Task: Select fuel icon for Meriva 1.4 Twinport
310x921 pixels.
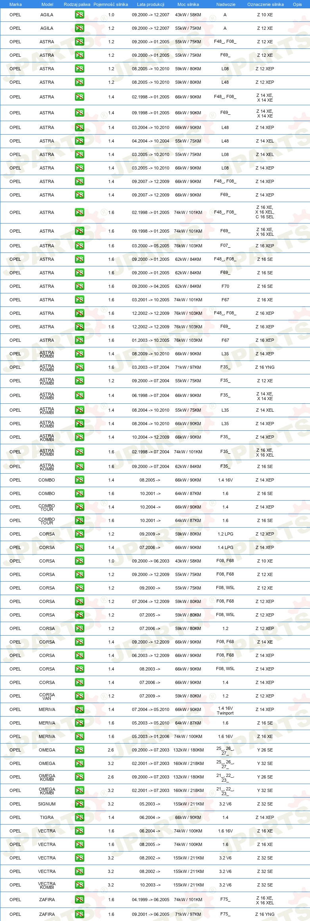Action: pos(79,709)
